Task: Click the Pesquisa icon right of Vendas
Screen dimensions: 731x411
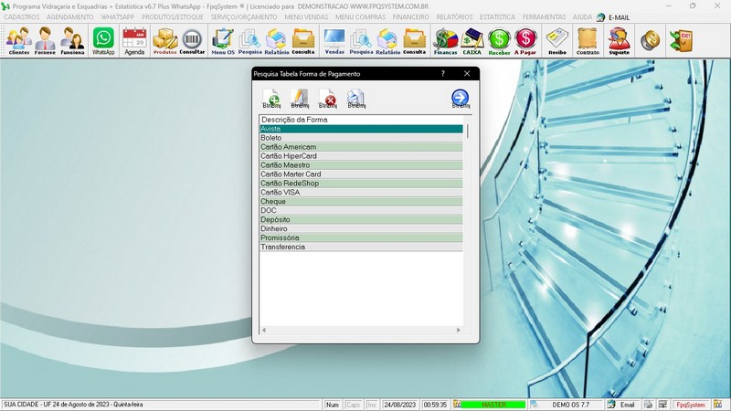Action: click(361, 41)
